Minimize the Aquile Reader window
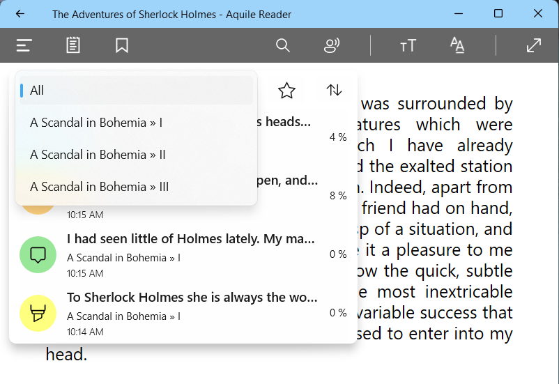 point(459,14)
